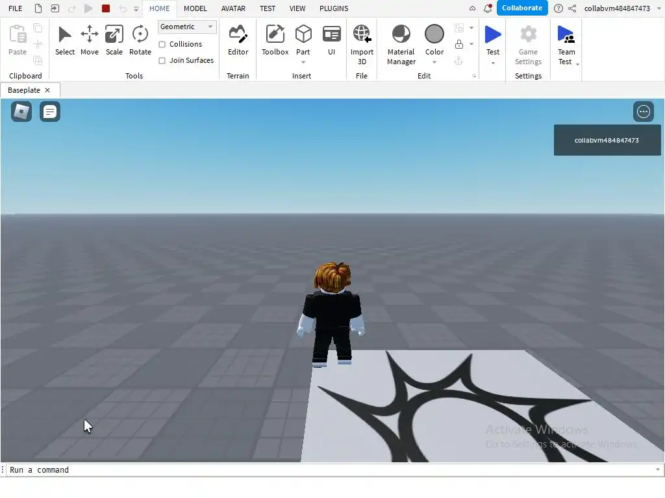665x498 pixels.
Task: Open the Geometric mode dropdown
Action: coord(187,27)
